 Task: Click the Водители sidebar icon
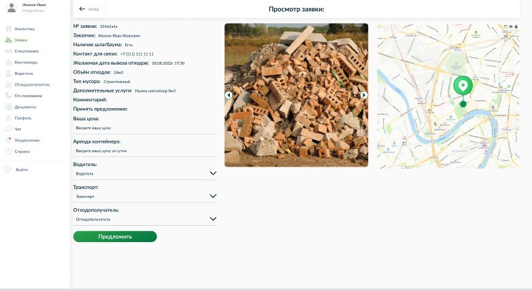pyautogui.click(x=8, y=73)
